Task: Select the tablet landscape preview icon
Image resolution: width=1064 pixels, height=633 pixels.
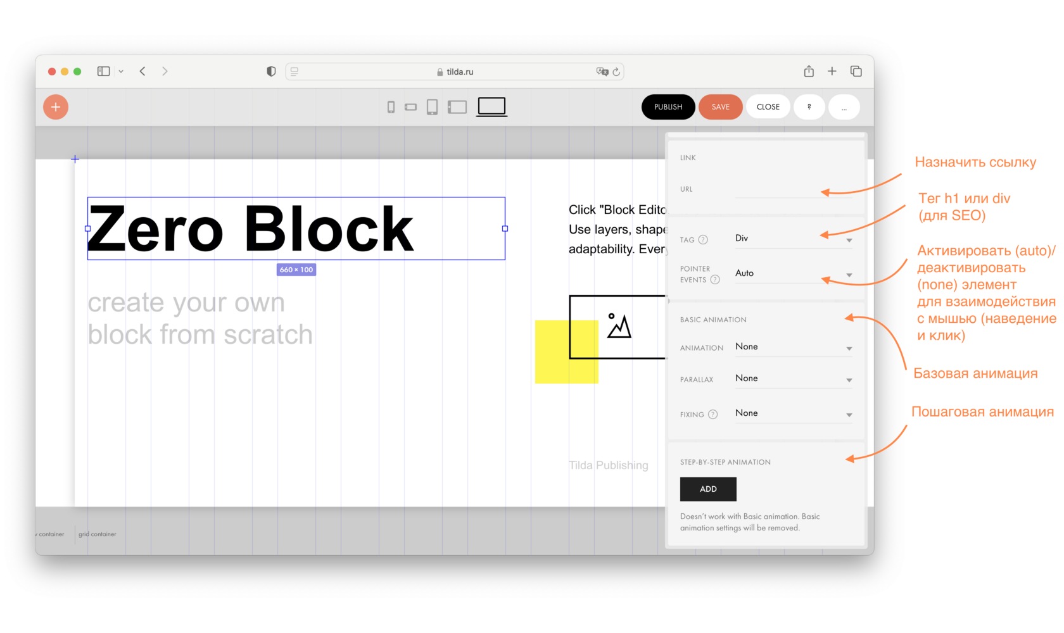Action: click(457, 107)
